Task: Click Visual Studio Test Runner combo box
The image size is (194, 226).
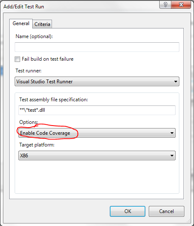Action: point(97,82)
